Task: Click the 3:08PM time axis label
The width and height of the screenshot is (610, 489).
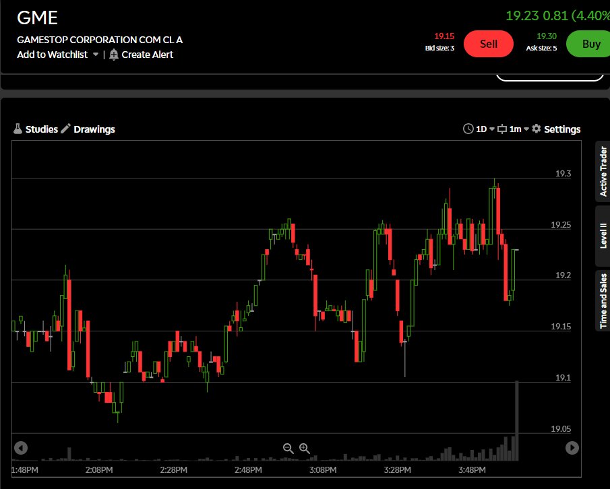Action: click(323, 470)
